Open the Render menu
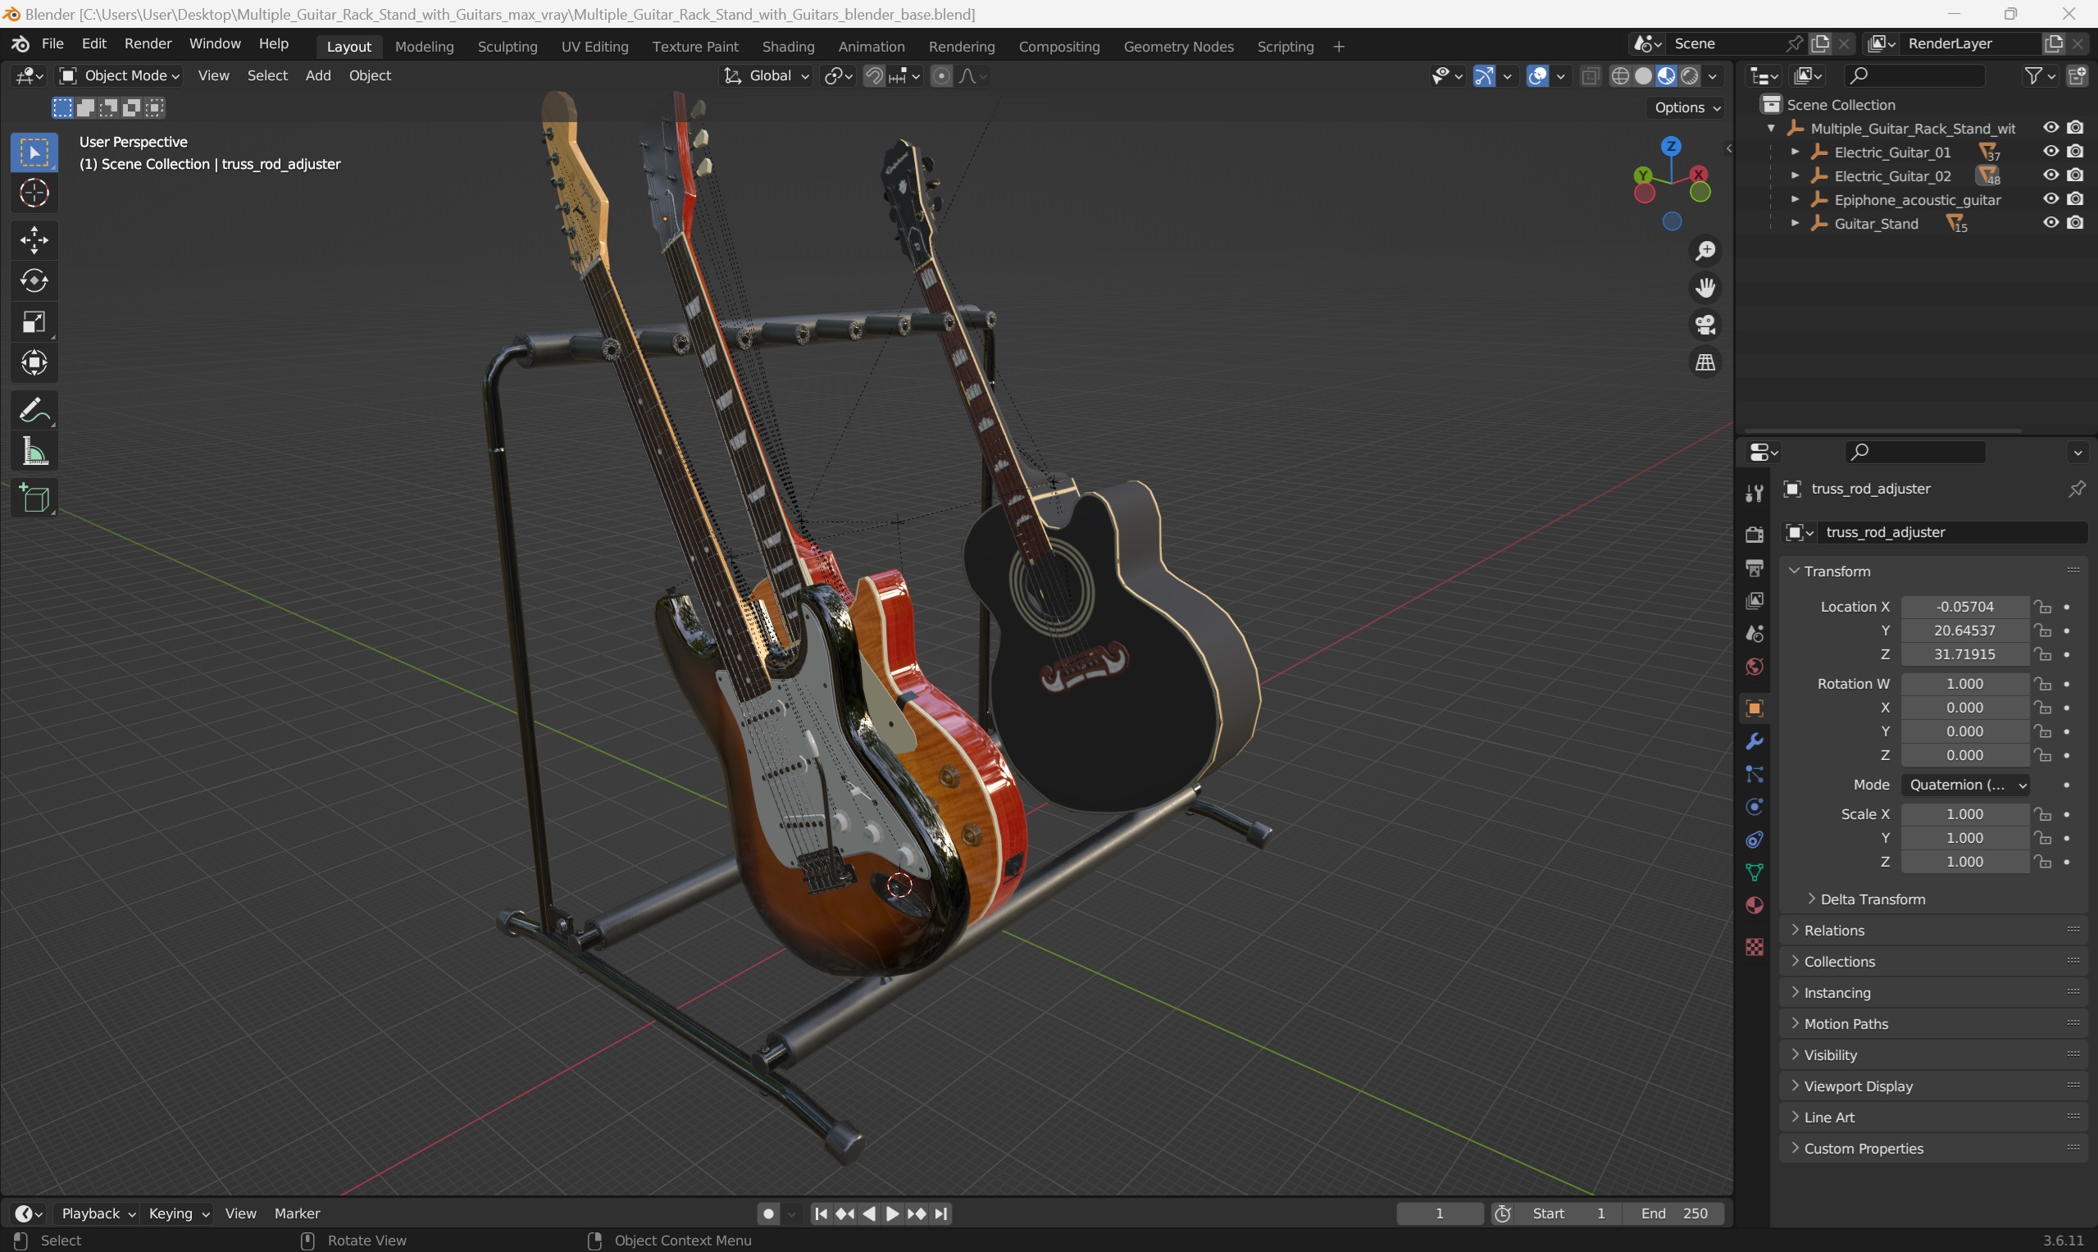The width and height of the screenshot is (2098, 1252). point(148,44)
